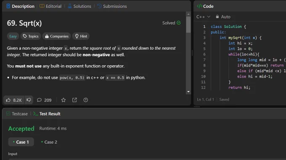Viewport: 286px width, 160px height.
Task: Click the 'Ln 1, Col 1' status
Action: click(x=205, y=99)
